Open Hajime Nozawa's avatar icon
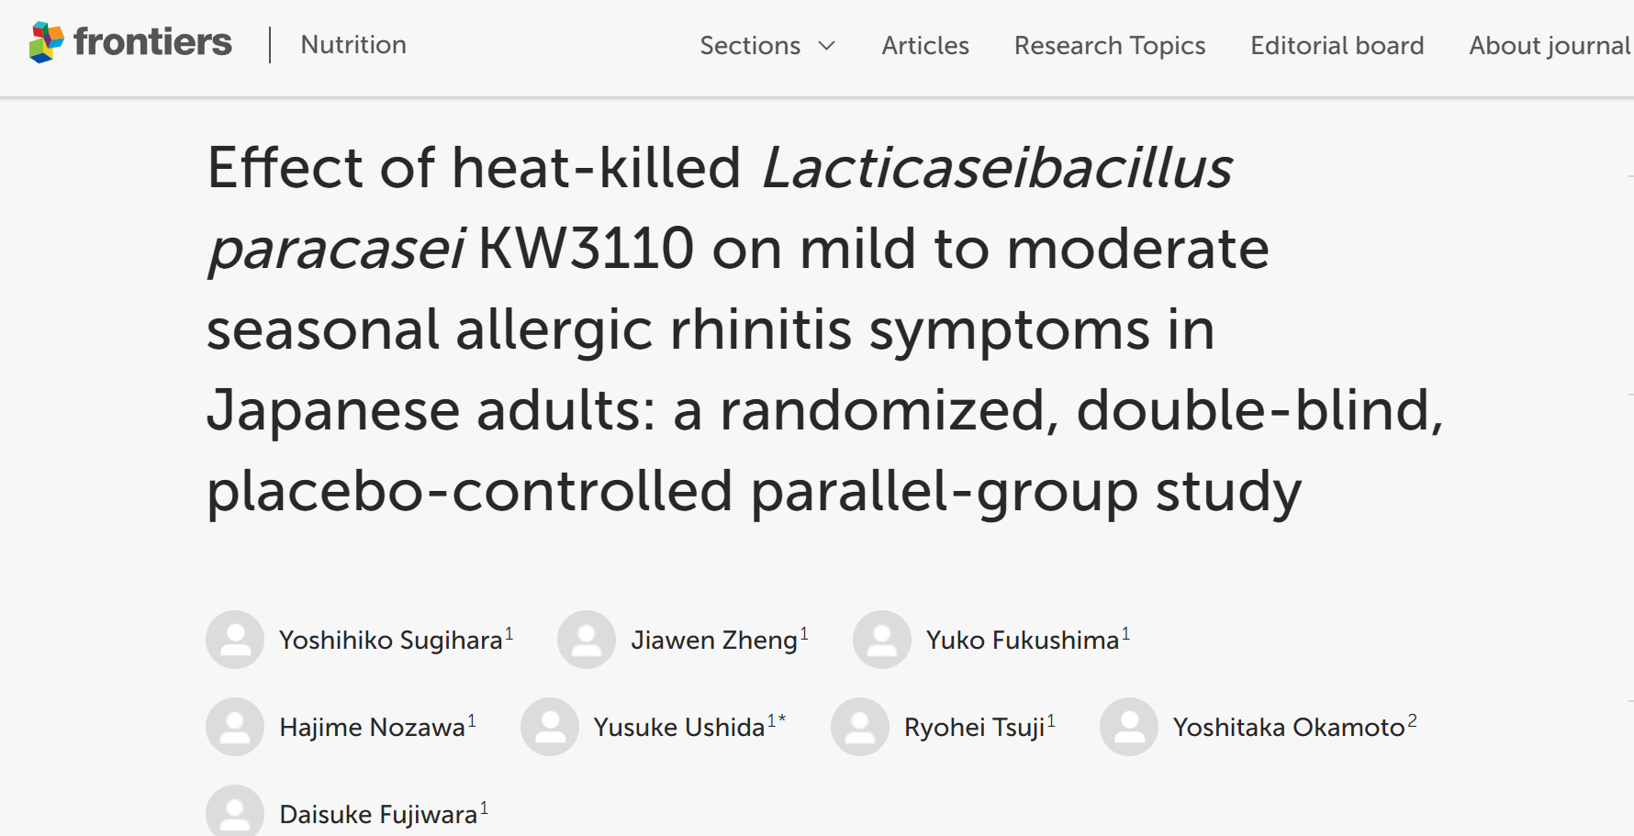Screen dimensions: 1634x836 pos(235,727)
